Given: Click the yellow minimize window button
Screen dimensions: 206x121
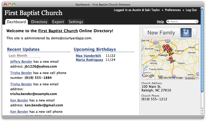Looking at the screenshot, I should click(10, 5).
